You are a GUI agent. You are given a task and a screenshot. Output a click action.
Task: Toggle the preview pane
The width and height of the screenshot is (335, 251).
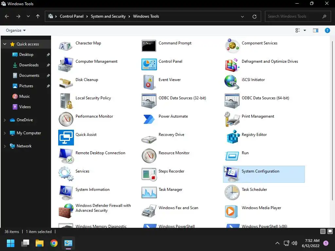pos(316,30)
